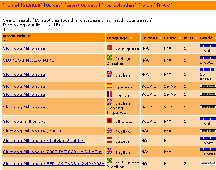
Task: Open Latest Uploads link
Action: pos(82,5)
